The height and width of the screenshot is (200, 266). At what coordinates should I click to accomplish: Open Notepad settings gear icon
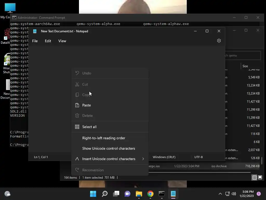(219, 41)
